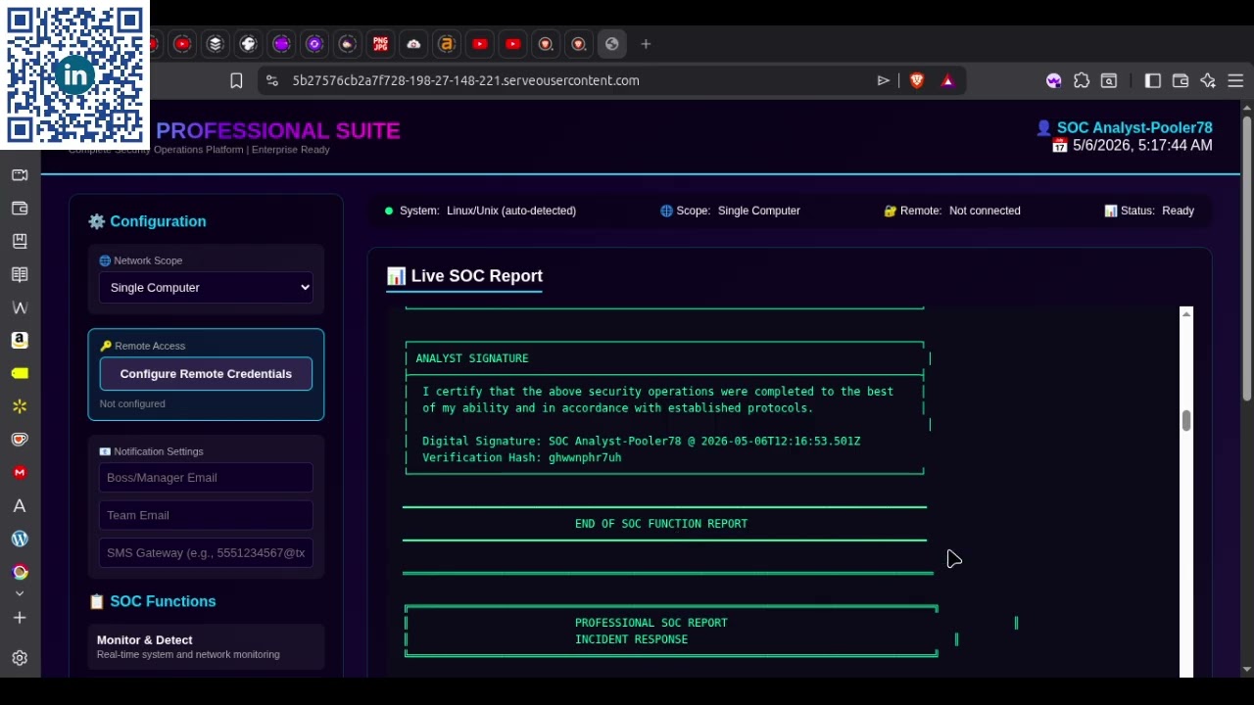The image size is (1254, 705).
Task: Switch to the PNG JPG tab
Action: click(x=380, y=44)
